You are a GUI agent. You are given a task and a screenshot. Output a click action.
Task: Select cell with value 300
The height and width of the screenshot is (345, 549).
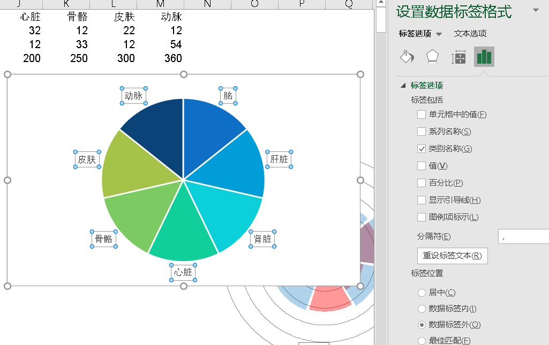(126, 58)
